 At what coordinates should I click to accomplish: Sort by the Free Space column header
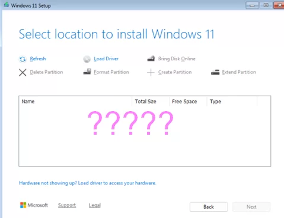188,102
